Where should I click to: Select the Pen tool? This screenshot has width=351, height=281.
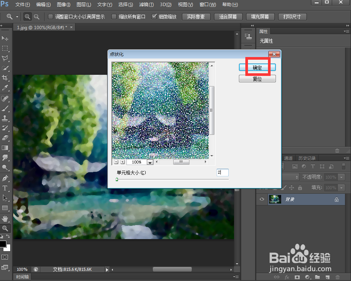pos(5,178)
